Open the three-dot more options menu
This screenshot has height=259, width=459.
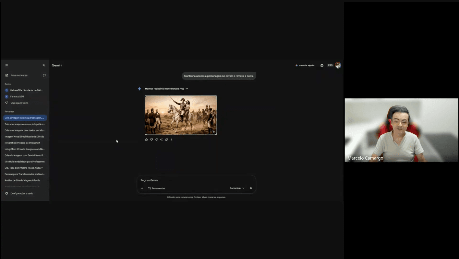[x=172, y=140]
